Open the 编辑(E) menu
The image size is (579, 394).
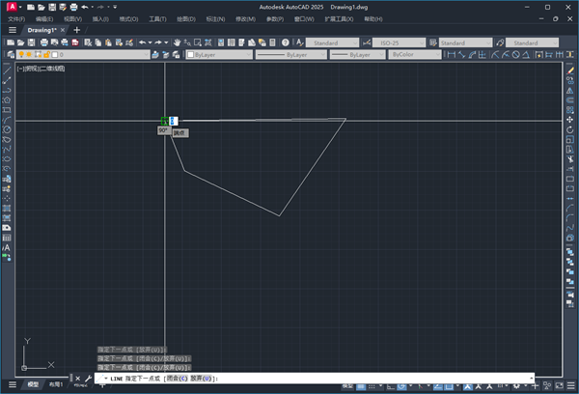(44, 19)
